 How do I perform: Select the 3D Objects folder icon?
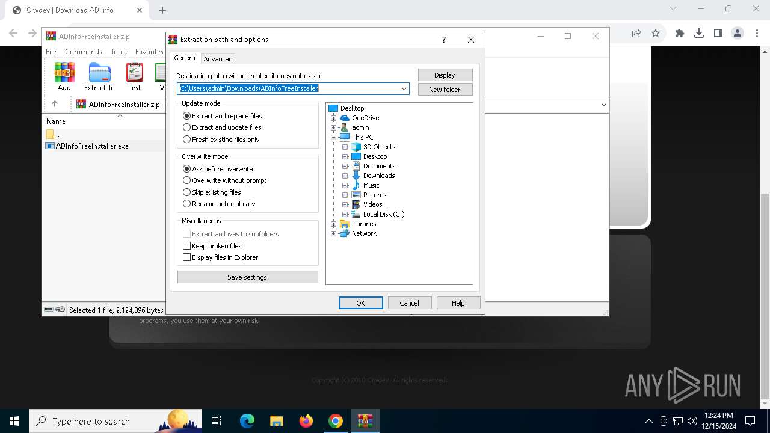[x=356, y=147]
